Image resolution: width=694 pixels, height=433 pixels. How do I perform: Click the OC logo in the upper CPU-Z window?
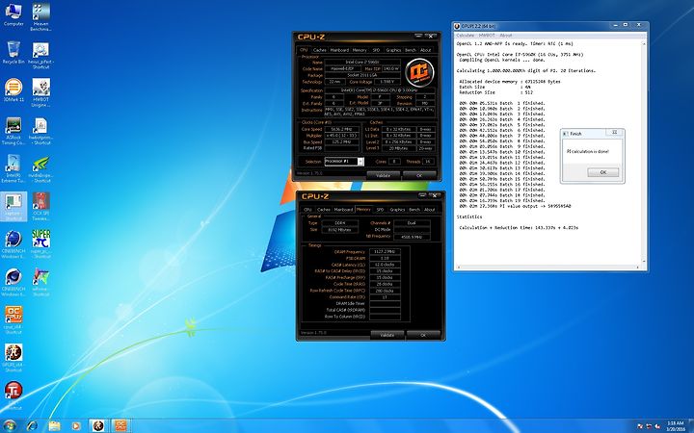click(419, 72)
